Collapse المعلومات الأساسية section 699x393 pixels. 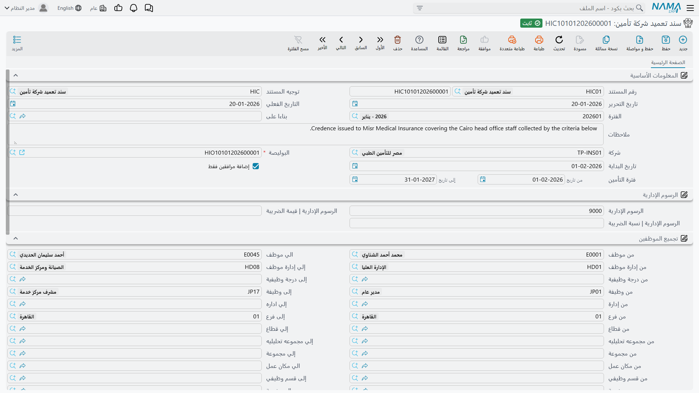[x=16, y=75]
